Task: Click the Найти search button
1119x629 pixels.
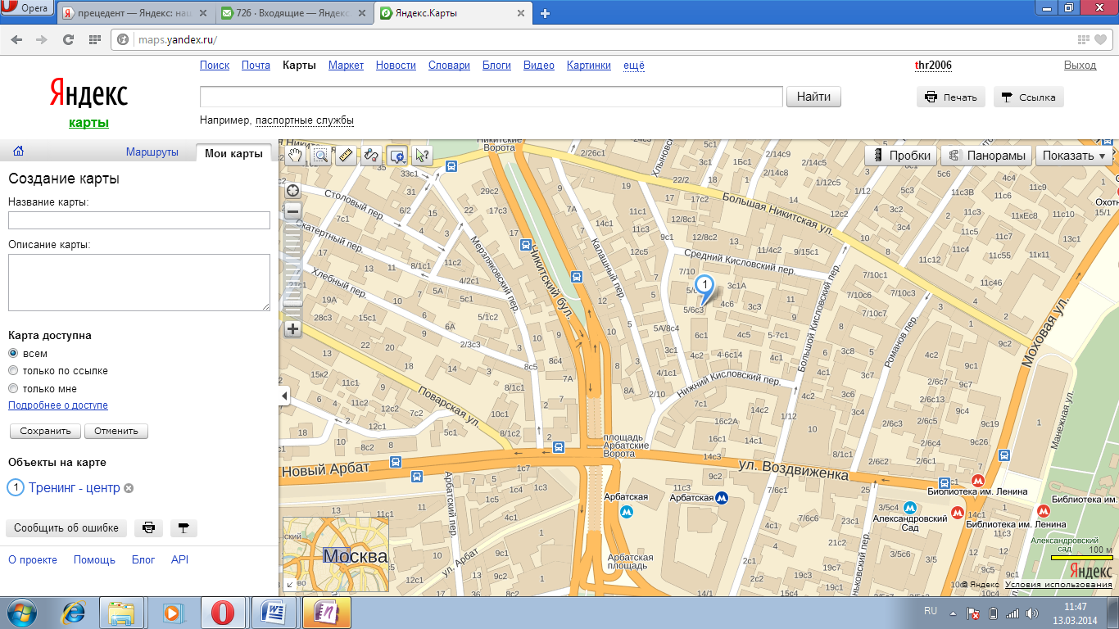Action: (814, 97)
